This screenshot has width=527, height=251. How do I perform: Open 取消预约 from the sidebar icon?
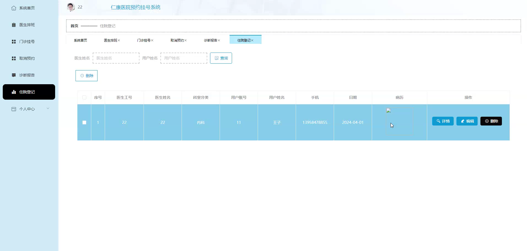tap(14, 58)
